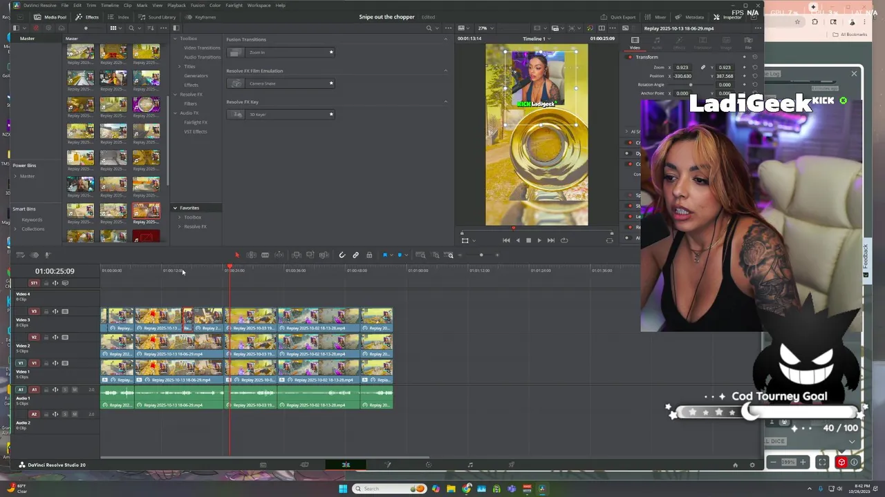This screenshot has width=885, height=497.
Task: Switch to the Video inspector tab
Action: click(x=635, y=43)
